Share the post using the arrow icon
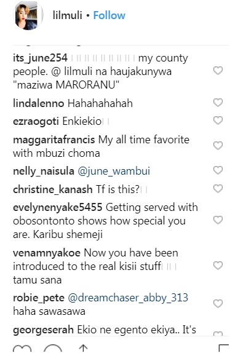This screenshot has width=230, height=353. coord(83,349)
